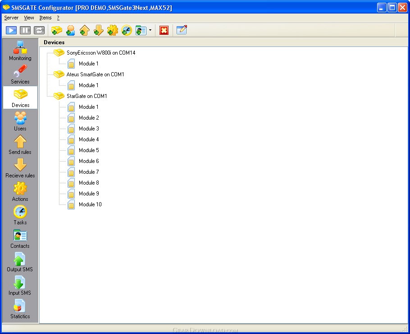
Task: Select StarGate Module 5
Action: 89,150
